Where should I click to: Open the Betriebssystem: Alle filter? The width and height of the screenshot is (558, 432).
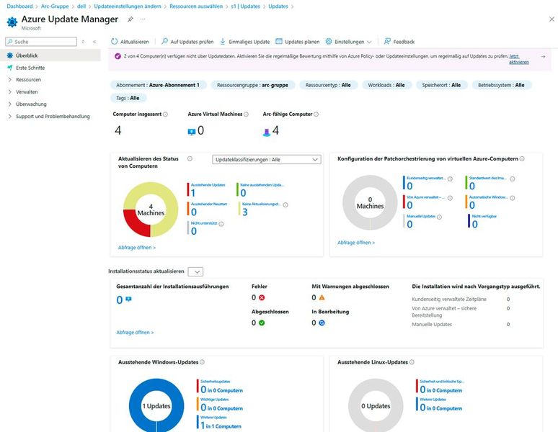coord(501,85)
